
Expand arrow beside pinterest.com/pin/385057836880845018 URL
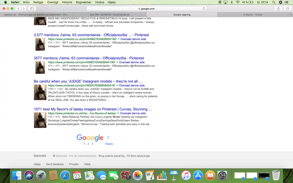pyautogui.click(x=117, y=85)
